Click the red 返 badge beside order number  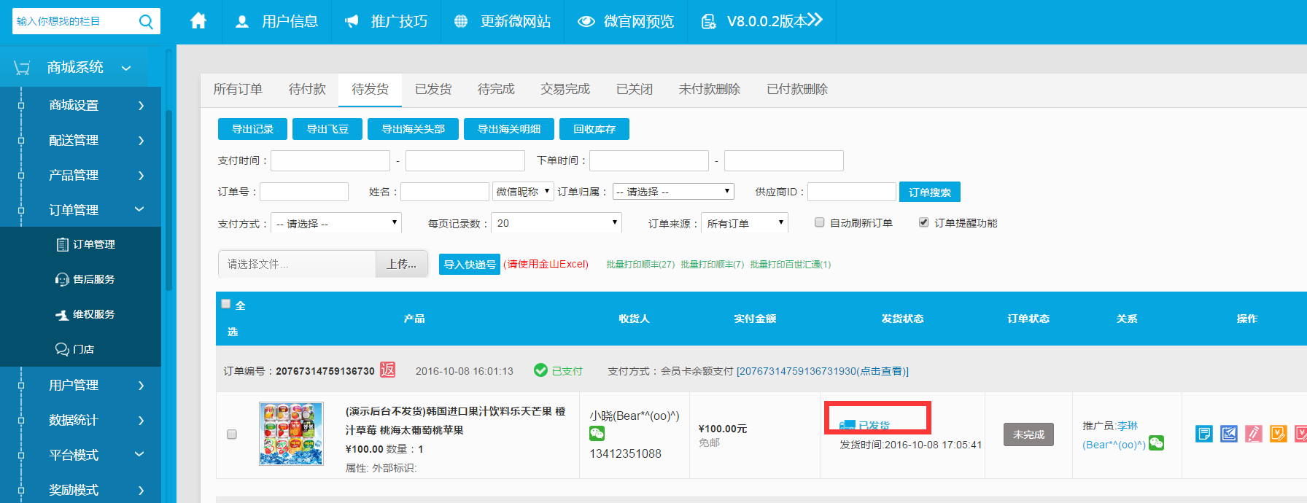tap(388, 370)
